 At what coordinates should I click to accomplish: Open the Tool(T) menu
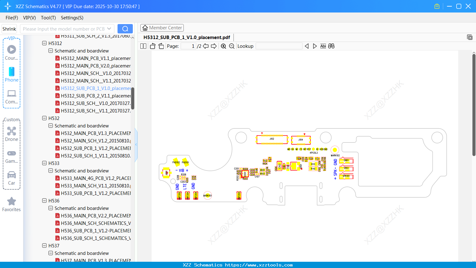click(48, 18)
